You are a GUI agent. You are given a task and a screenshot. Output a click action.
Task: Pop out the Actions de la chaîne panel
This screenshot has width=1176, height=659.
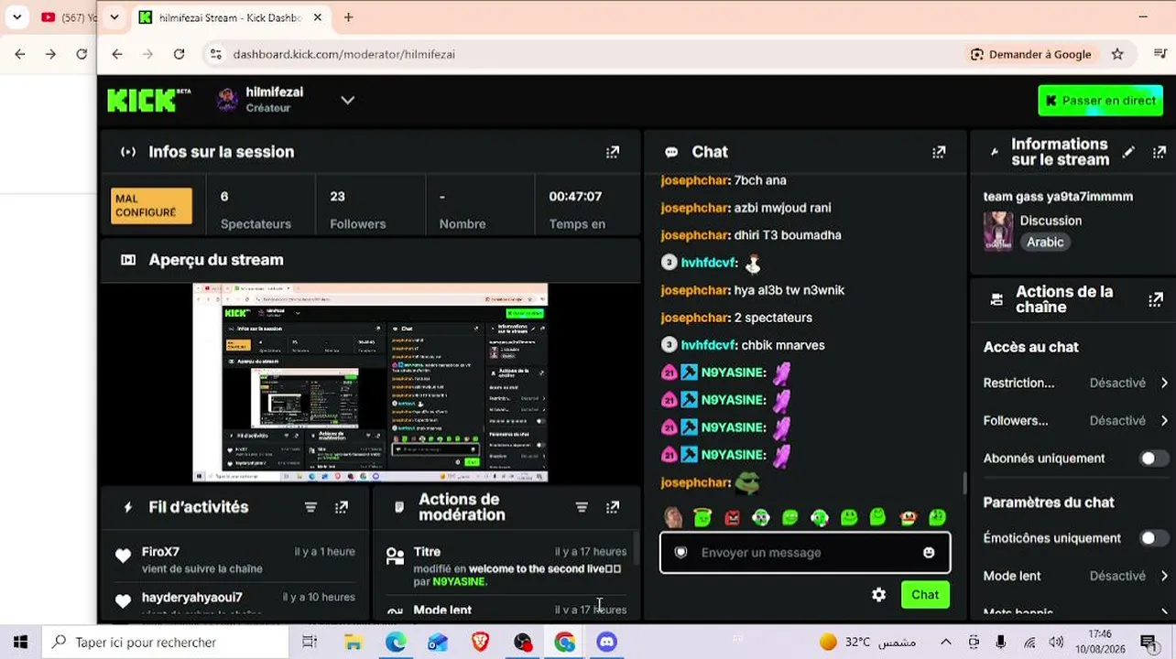pyautogui.click(x=1156, y=299)
